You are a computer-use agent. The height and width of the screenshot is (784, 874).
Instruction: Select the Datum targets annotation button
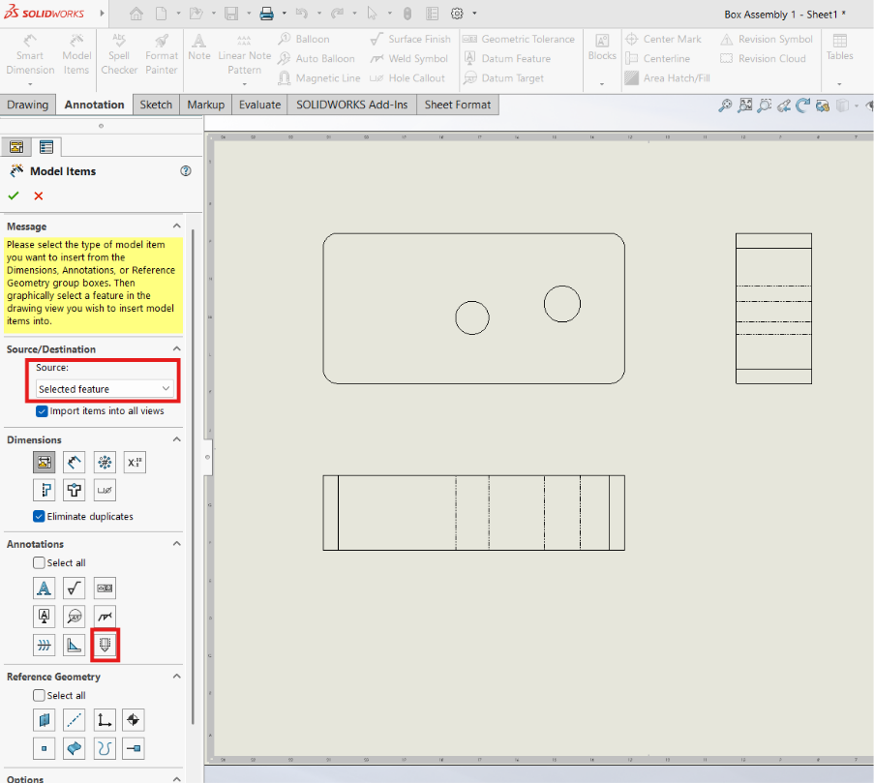[x=75, y=617]
